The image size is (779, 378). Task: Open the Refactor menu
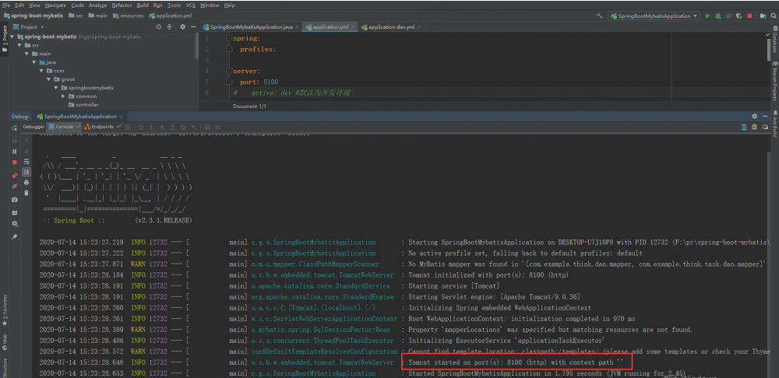coord(122,5)
